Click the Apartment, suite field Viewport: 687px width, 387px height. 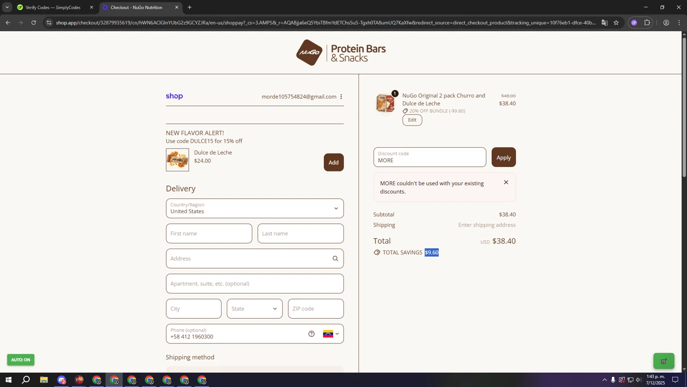coord(255,283)
